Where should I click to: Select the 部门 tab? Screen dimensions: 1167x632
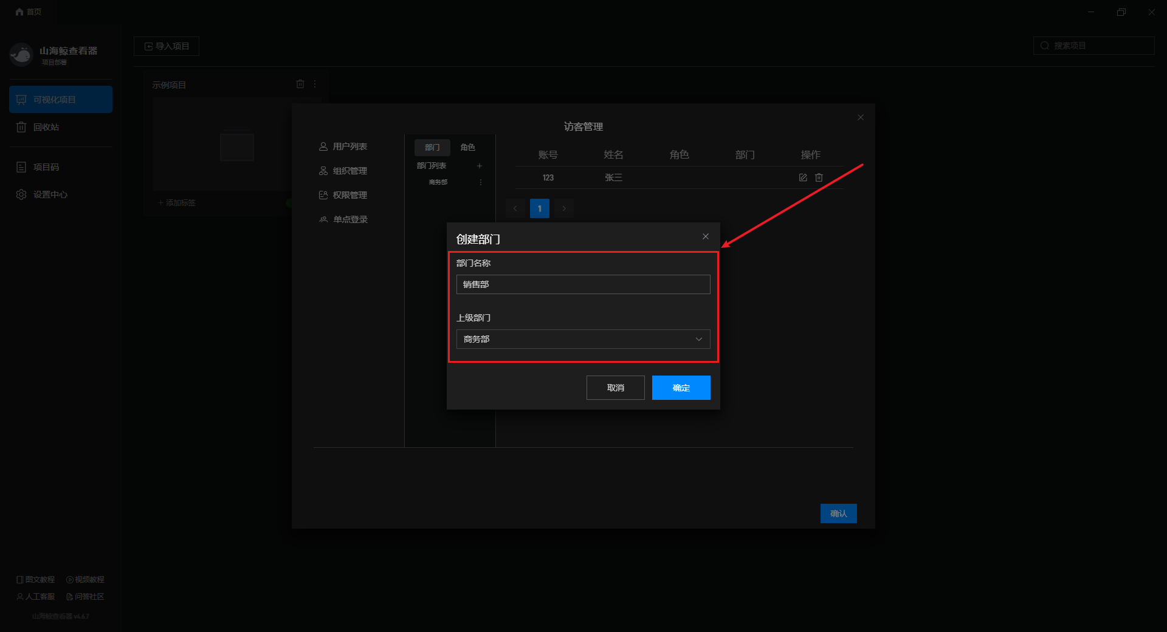pos(432,147)
